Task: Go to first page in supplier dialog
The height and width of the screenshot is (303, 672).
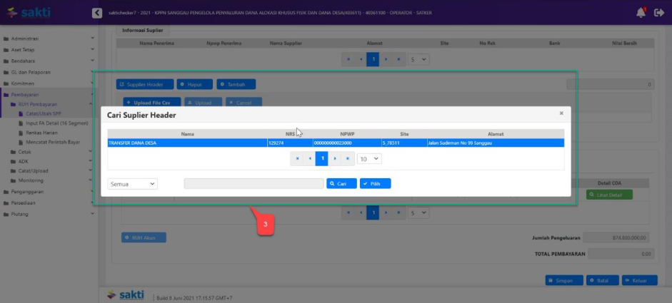Action: pos(296,159)
